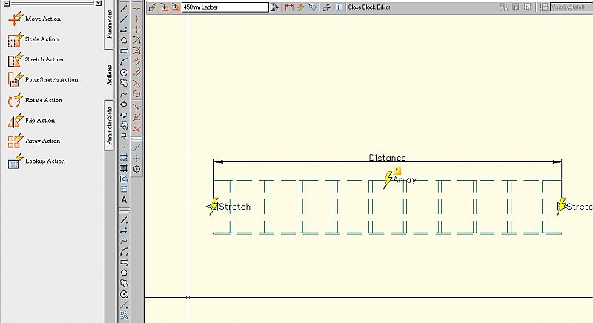The width and height of the screenshot is (593, 323).
Task: Click the 450mm Ladder block name field
Action: coord(225,7)
